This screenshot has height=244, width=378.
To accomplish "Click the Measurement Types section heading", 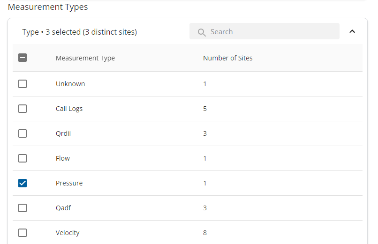I will click(48, 7).
